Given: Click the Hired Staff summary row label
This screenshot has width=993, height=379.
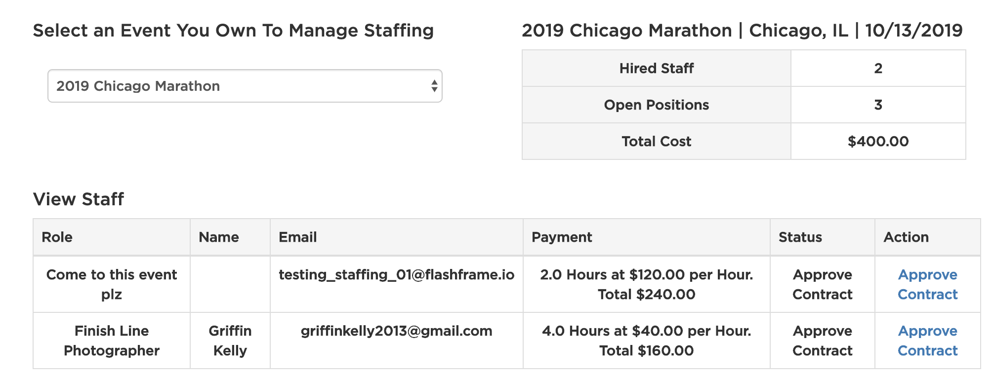Looking at the screenshot, I should pyautogui.click(x=656, y=69).
